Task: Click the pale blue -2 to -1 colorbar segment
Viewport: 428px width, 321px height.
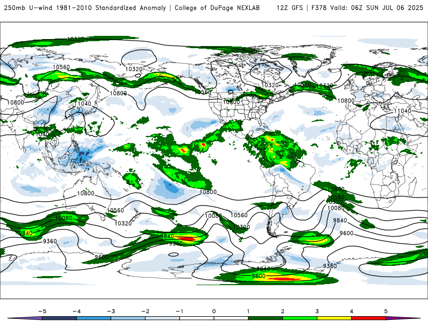Action: coord(163,318)
